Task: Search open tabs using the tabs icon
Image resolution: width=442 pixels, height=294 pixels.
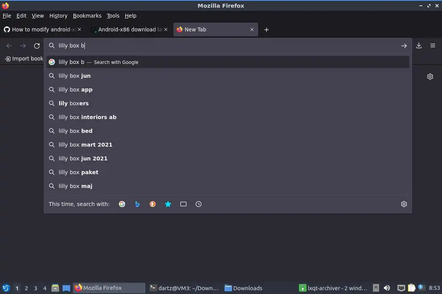Action: click(183, 204)
